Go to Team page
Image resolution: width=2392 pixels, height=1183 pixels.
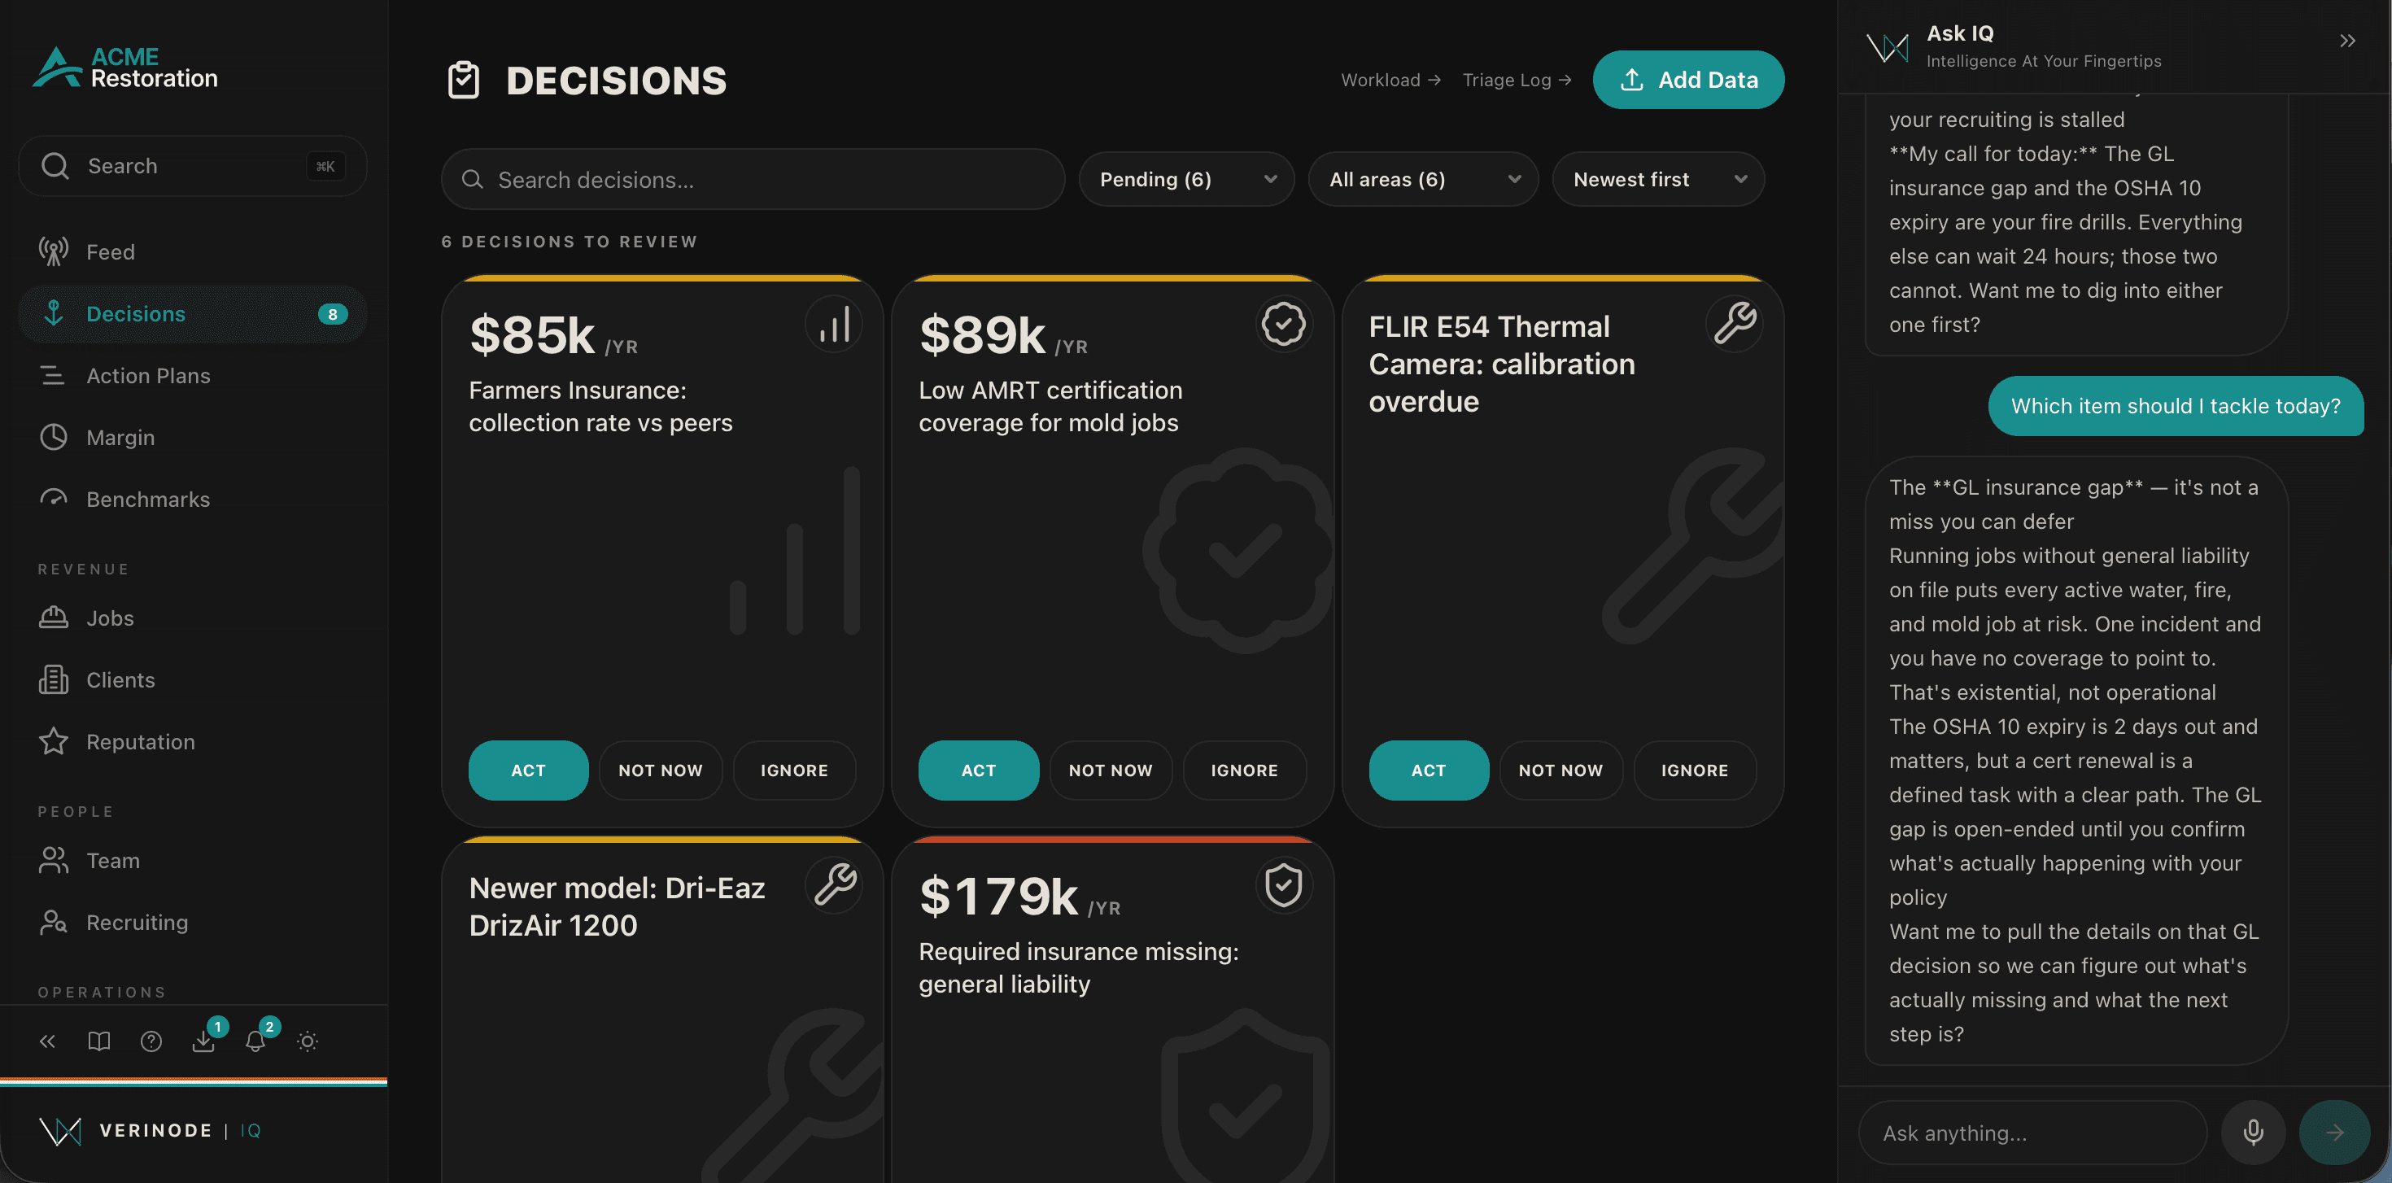point(192,861)
